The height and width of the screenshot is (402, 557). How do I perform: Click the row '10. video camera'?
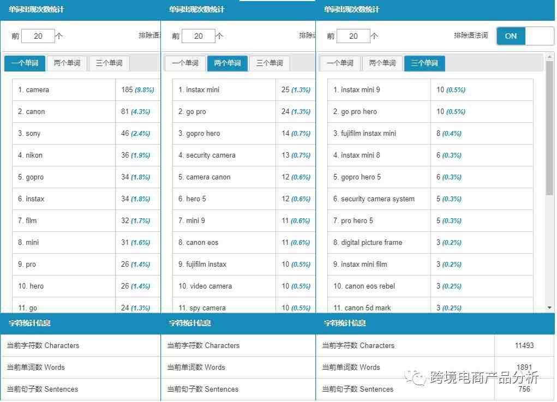pyautogui.click(x=244, y=286)
